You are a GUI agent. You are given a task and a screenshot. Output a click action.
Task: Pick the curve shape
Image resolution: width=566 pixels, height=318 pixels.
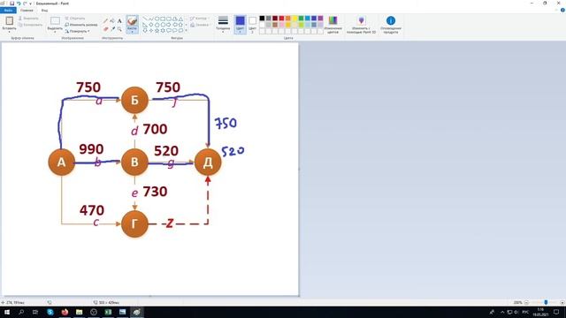click(151, 19)
